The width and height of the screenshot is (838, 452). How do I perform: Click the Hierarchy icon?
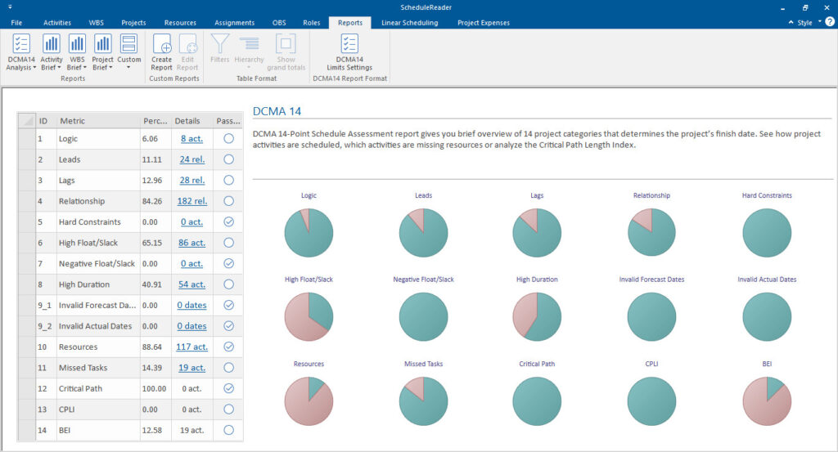click(249, 44)
